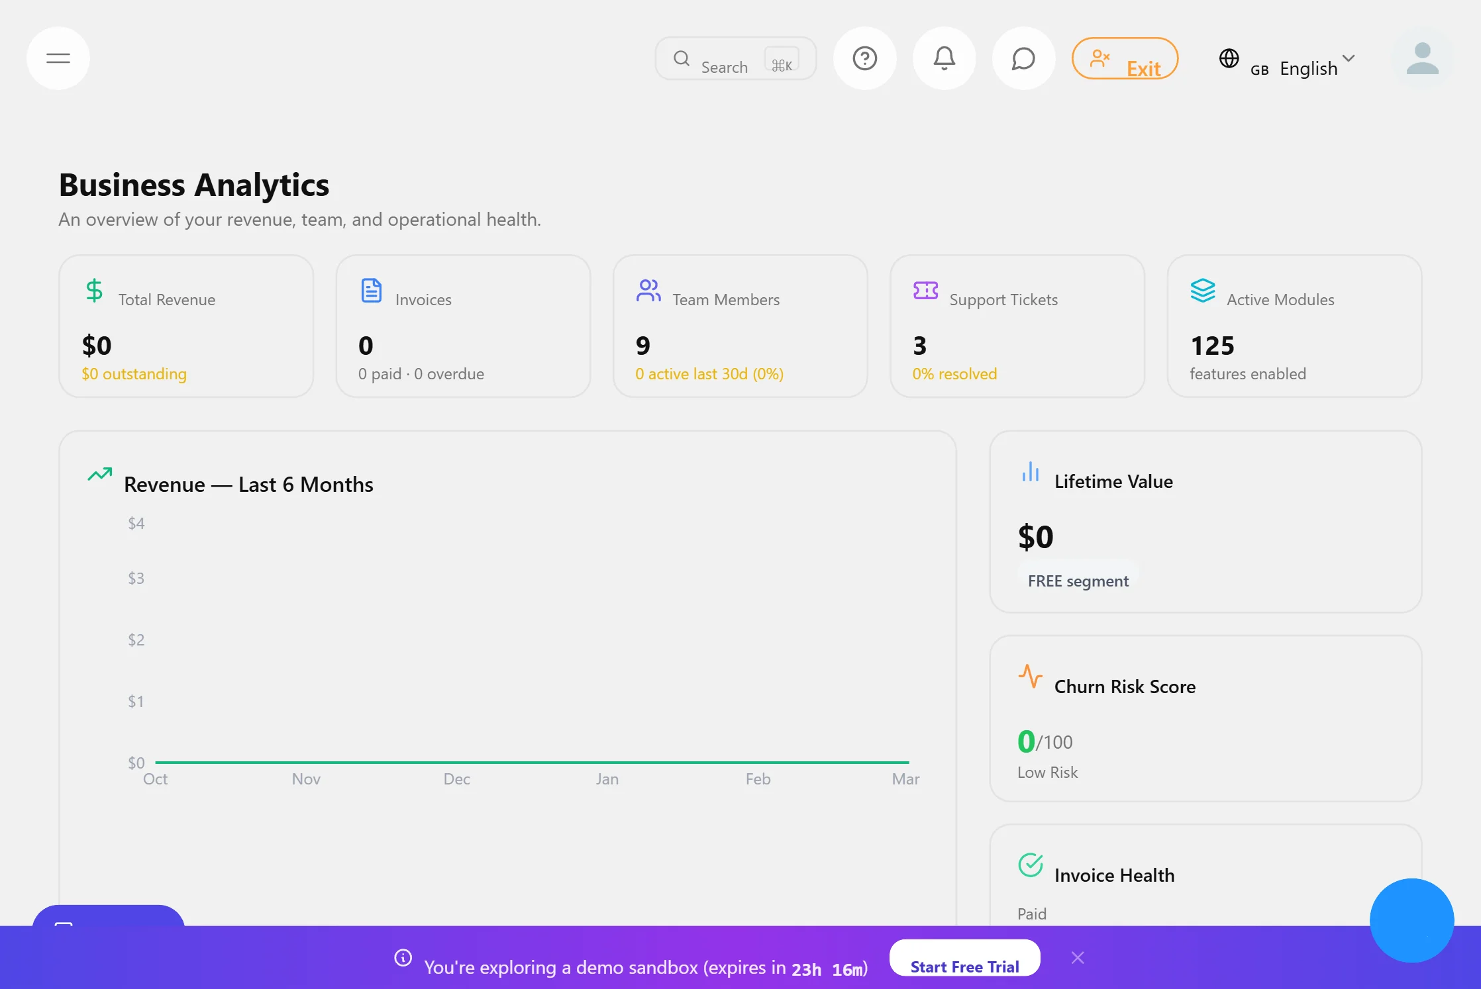Click the Active Modules layers icon
1481x989 pixels.
(1203, 290)
